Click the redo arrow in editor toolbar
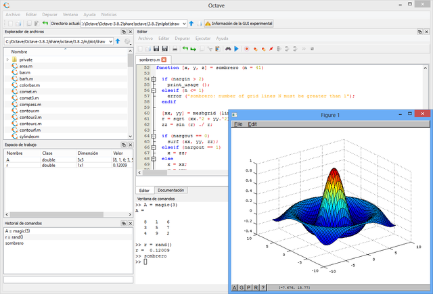 click(193, 49)
